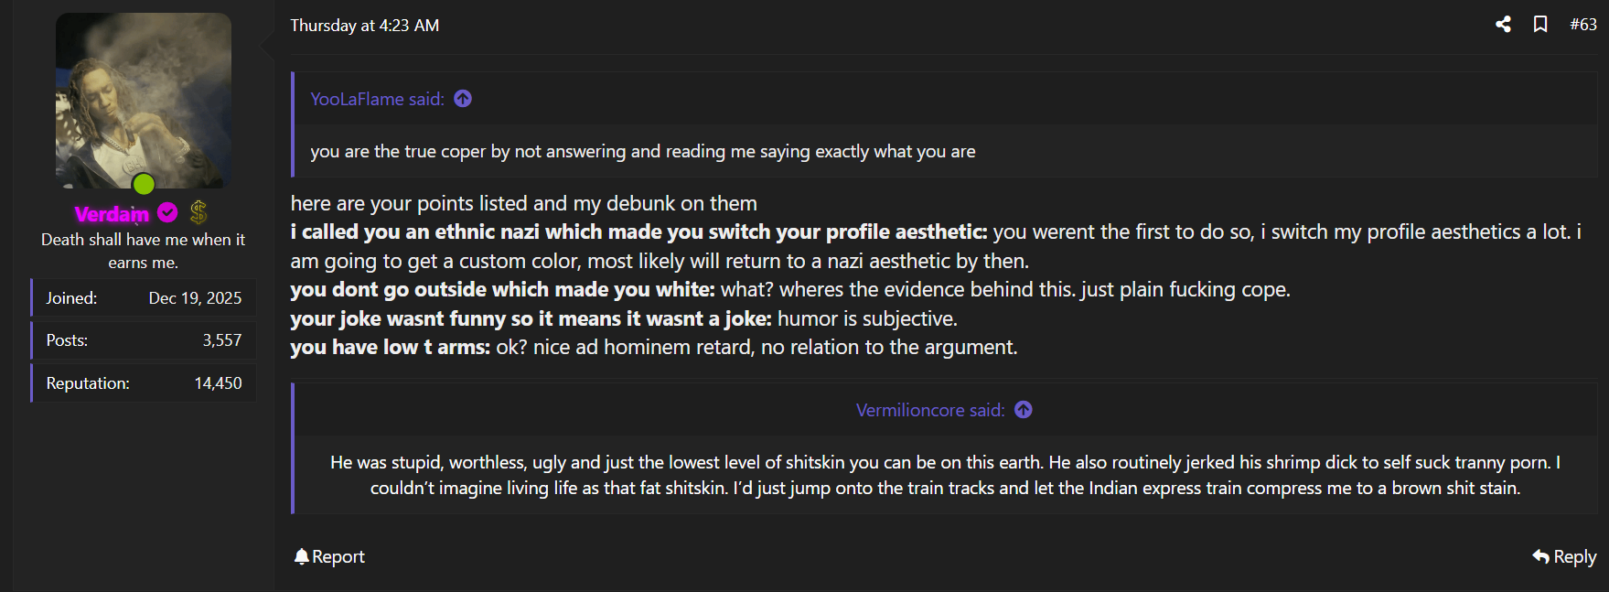Open Verdaim's avatar image
The width and height of the screenshot is (1609, 592).
click(x=144, y=96)
